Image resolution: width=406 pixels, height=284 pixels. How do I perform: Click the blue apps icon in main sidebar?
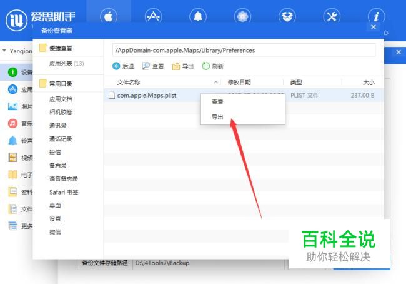(12, 89)
